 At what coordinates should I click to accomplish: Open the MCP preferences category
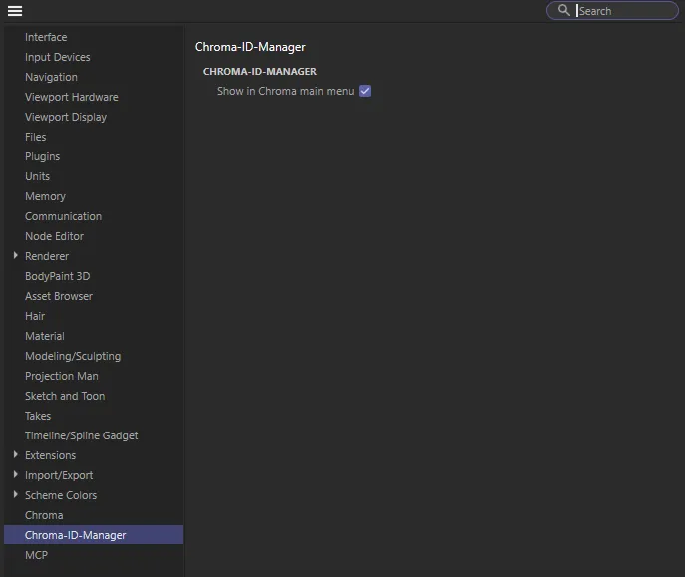click(36, 555)
